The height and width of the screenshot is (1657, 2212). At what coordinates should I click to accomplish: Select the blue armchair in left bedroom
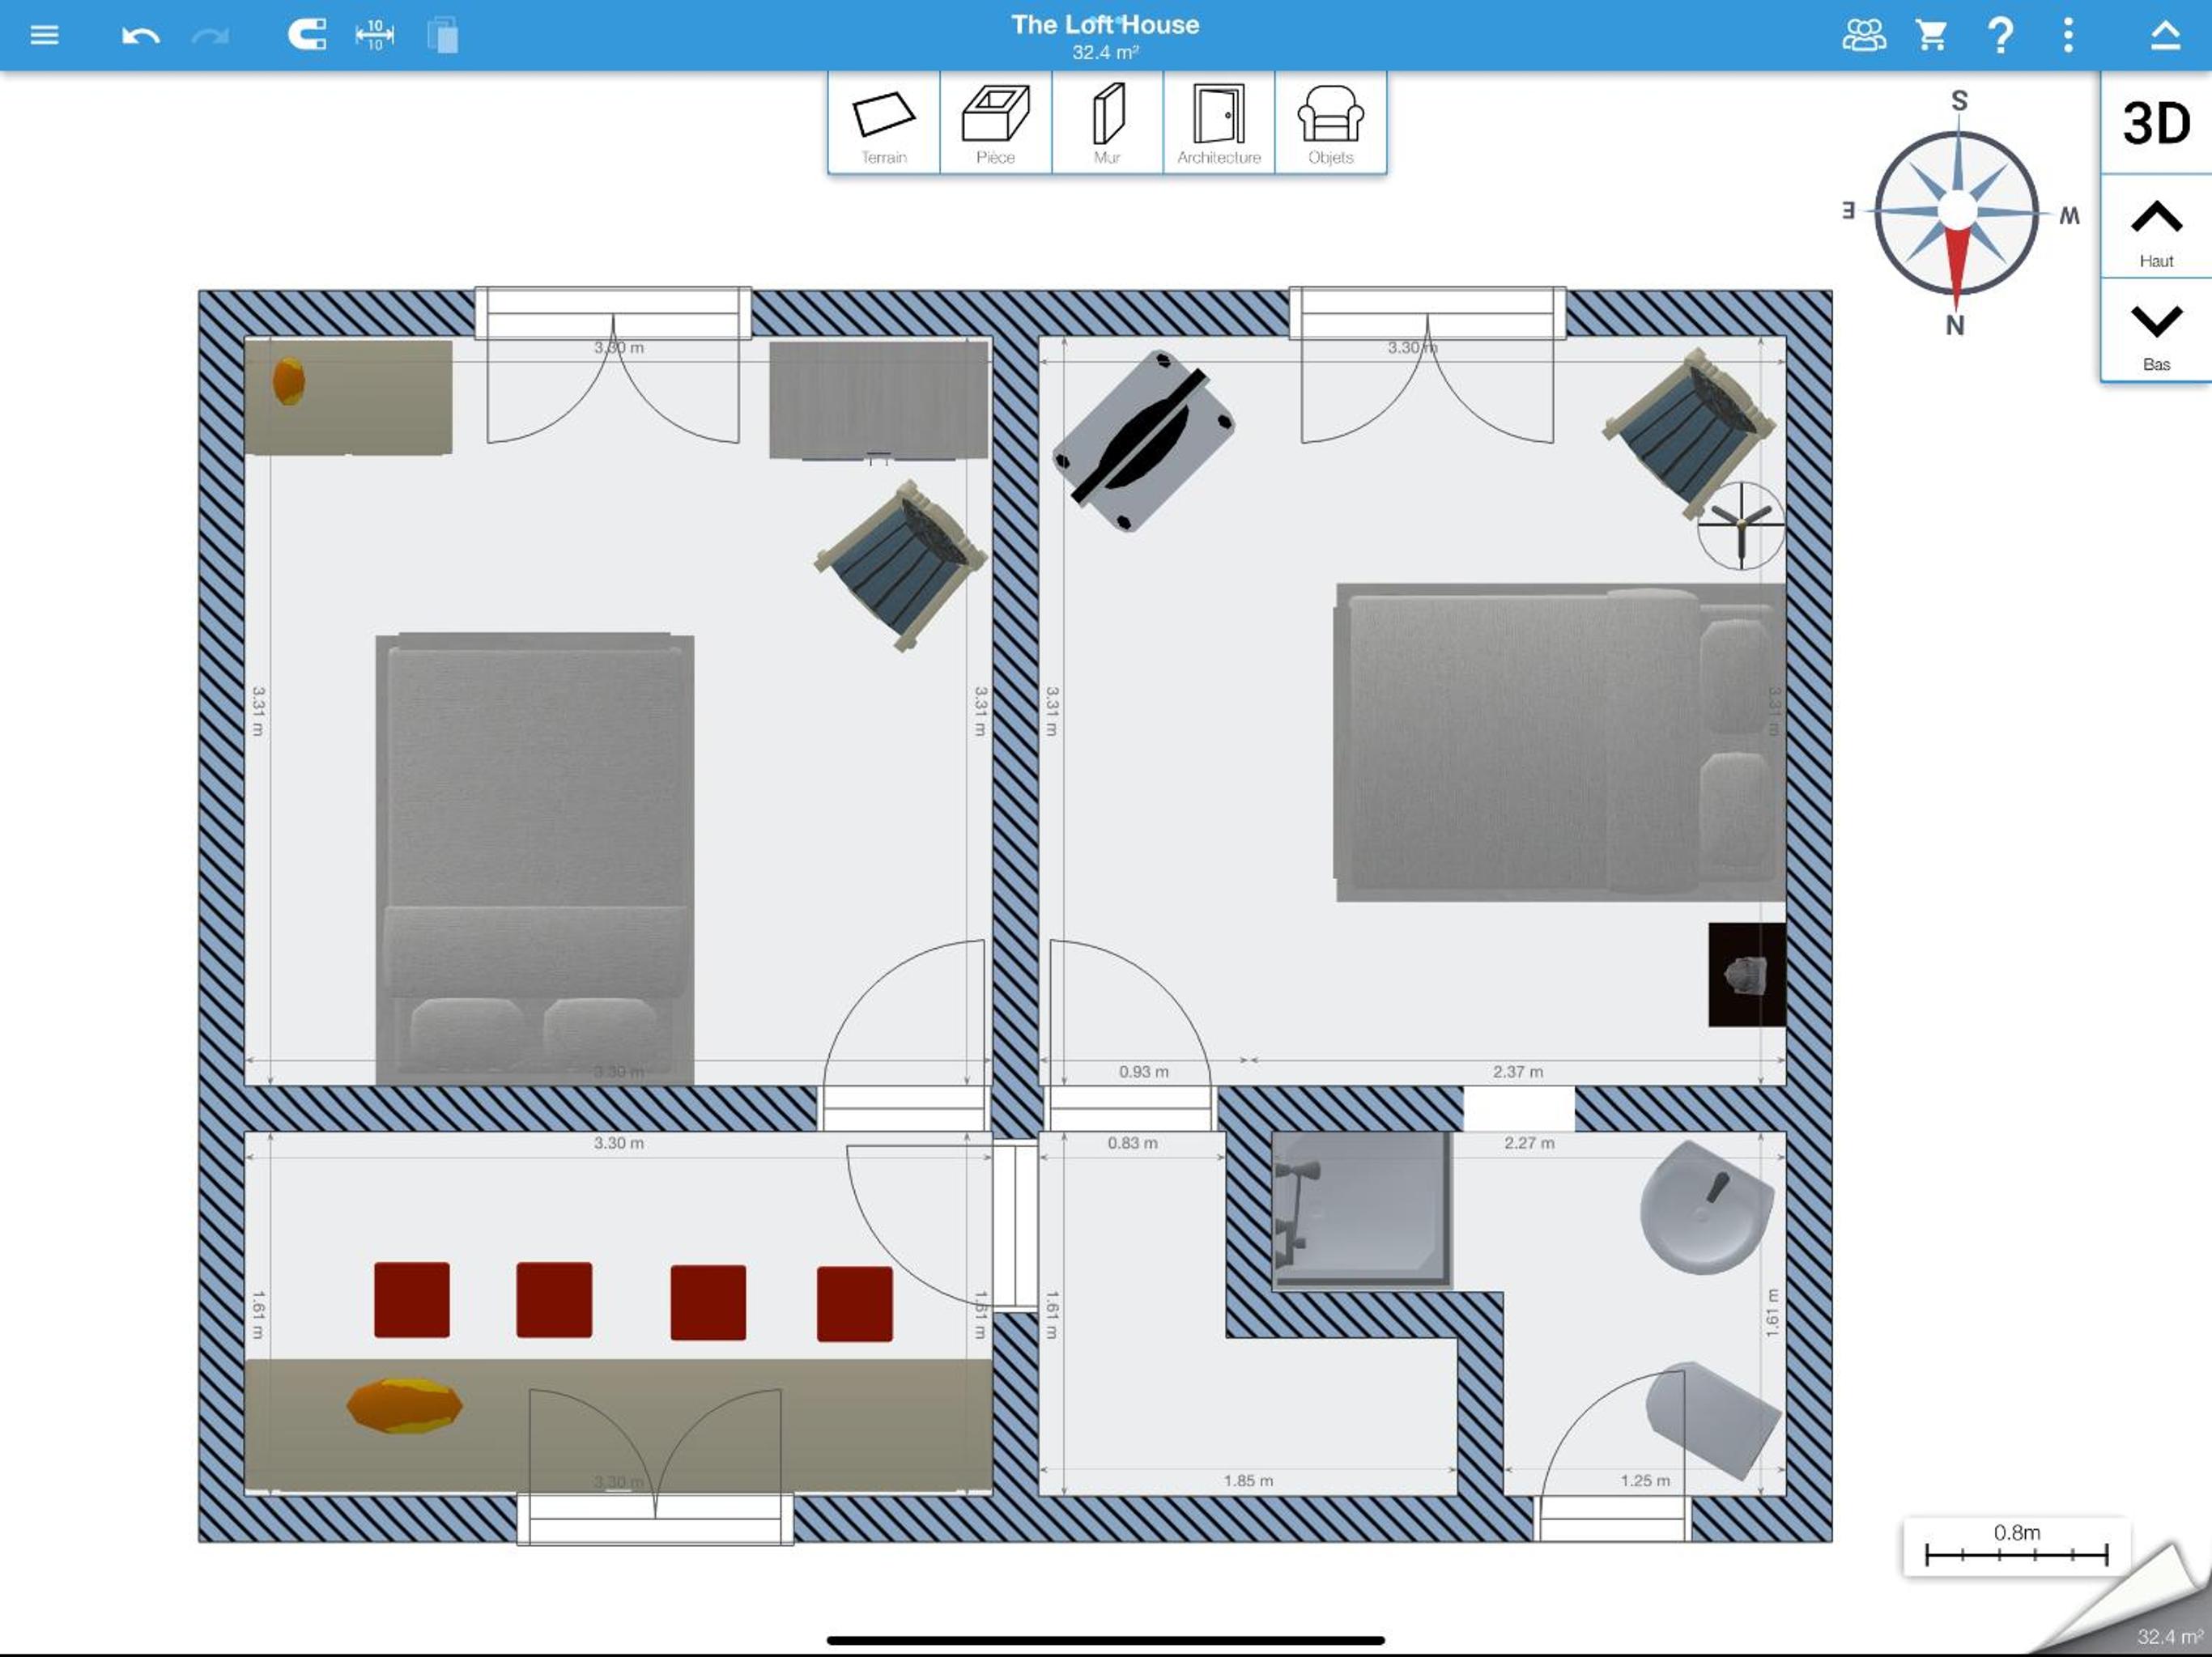[x=902, y=566]
